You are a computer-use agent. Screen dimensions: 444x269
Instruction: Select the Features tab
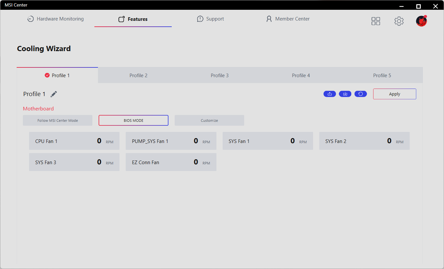pyautogui.click(x=133, y=19)
